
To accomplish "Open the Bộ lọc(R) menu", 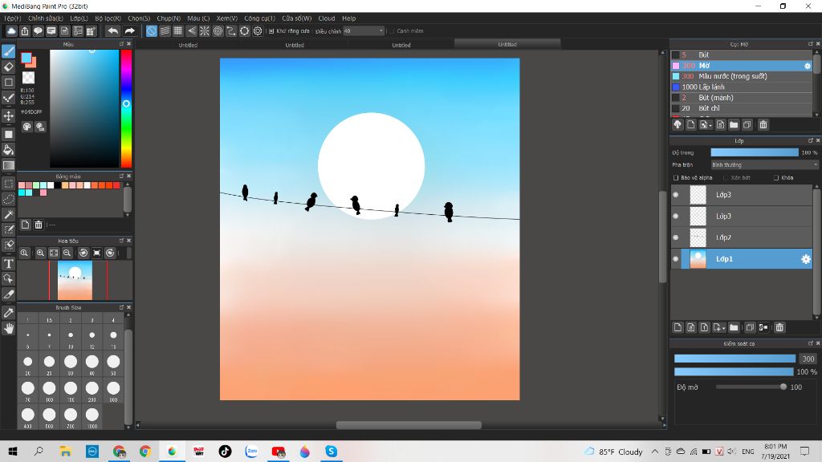I will click(x=108, y=18).
